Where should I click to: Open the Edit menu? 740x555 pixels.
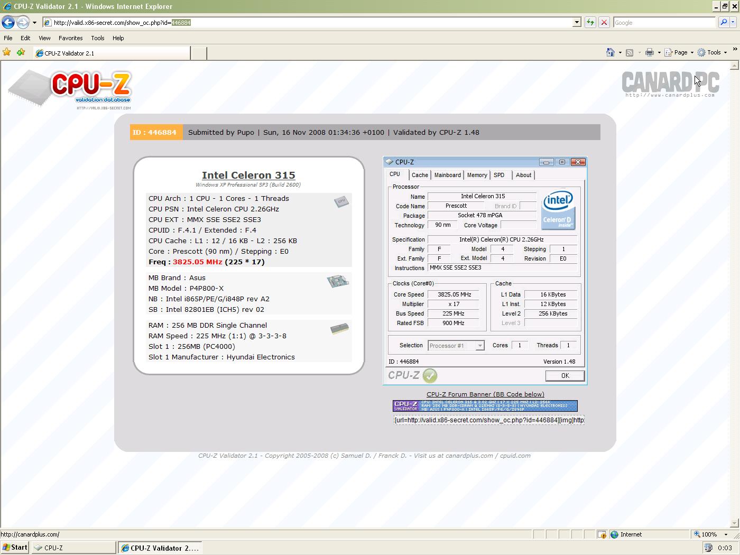coord(25,38)
